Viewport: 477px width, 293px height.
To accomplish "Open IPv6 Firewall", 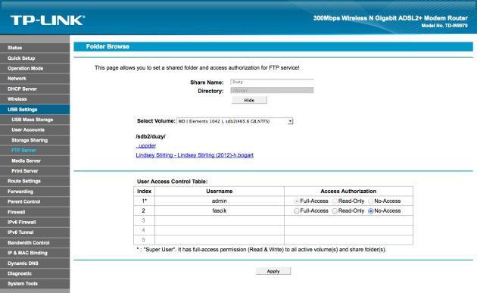I will point(35,222).
